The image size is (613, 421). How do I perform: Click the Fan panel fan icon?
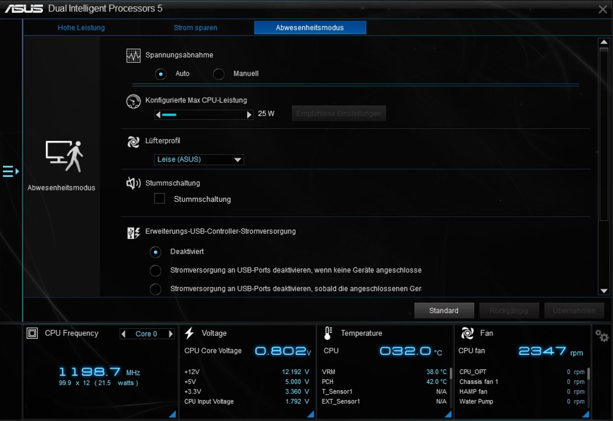tap(467, 333)
